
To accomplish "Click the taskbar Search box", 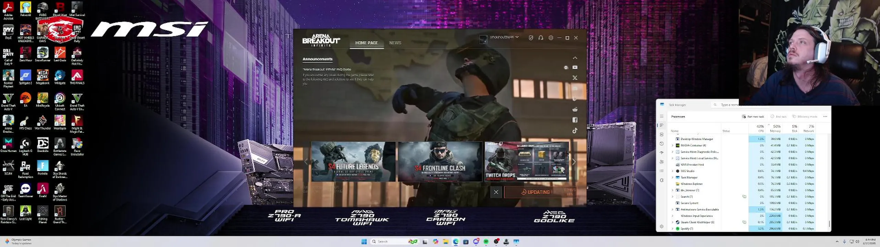I will (394, 242).
